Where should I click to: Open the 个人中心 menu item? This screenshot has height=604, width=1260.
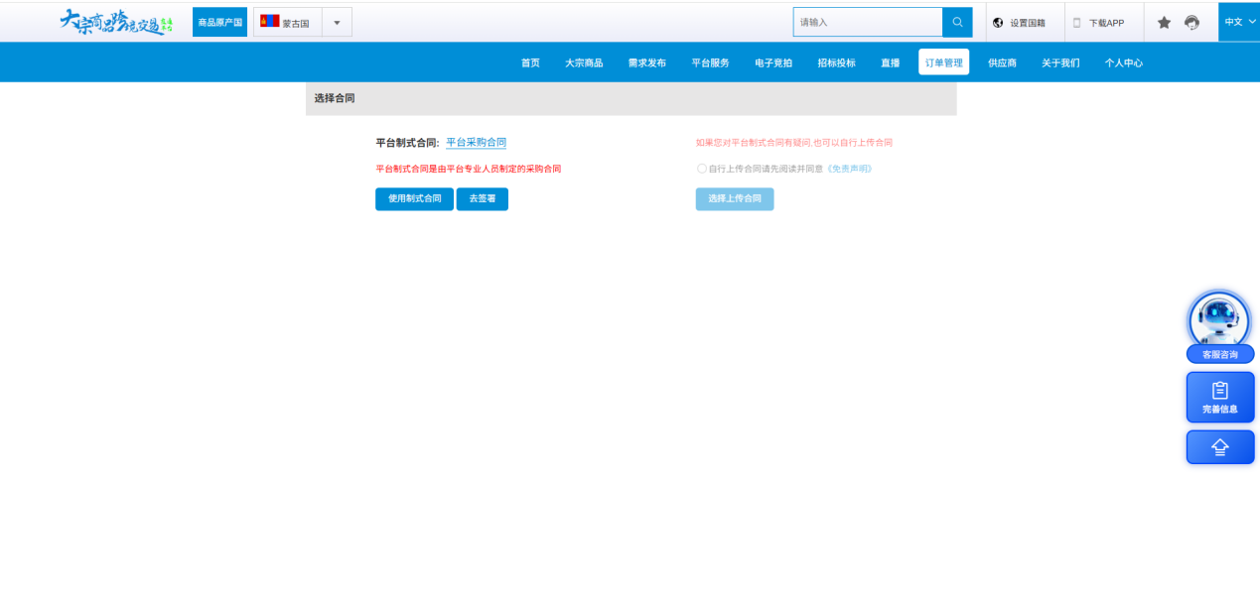click(1124, 62)
